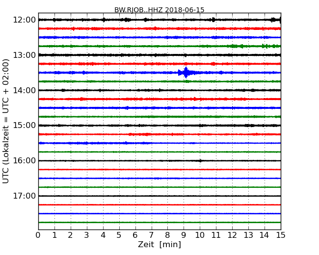319x255 pixels.
Task: Click the x-axis tick label 14
Action: pyautogui.click(x=264, y=235)
